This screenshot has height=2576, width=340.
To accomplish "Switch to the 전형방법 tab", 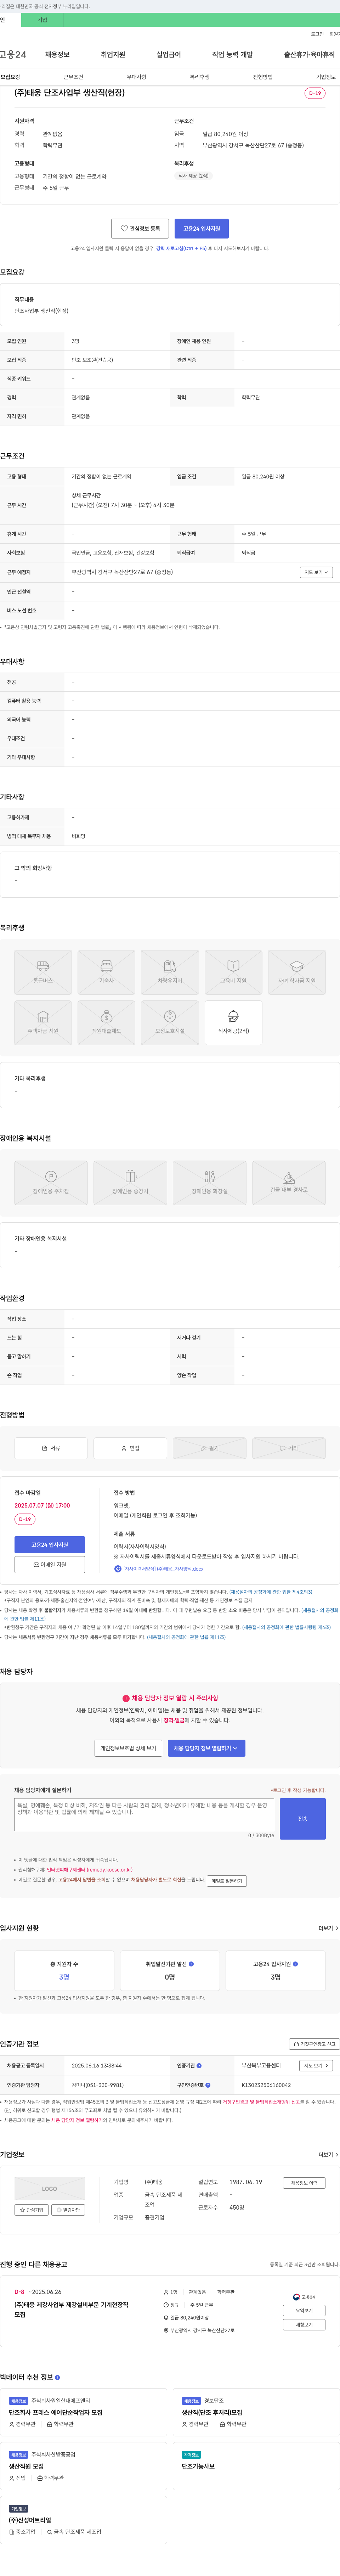I will coord(262,77).
